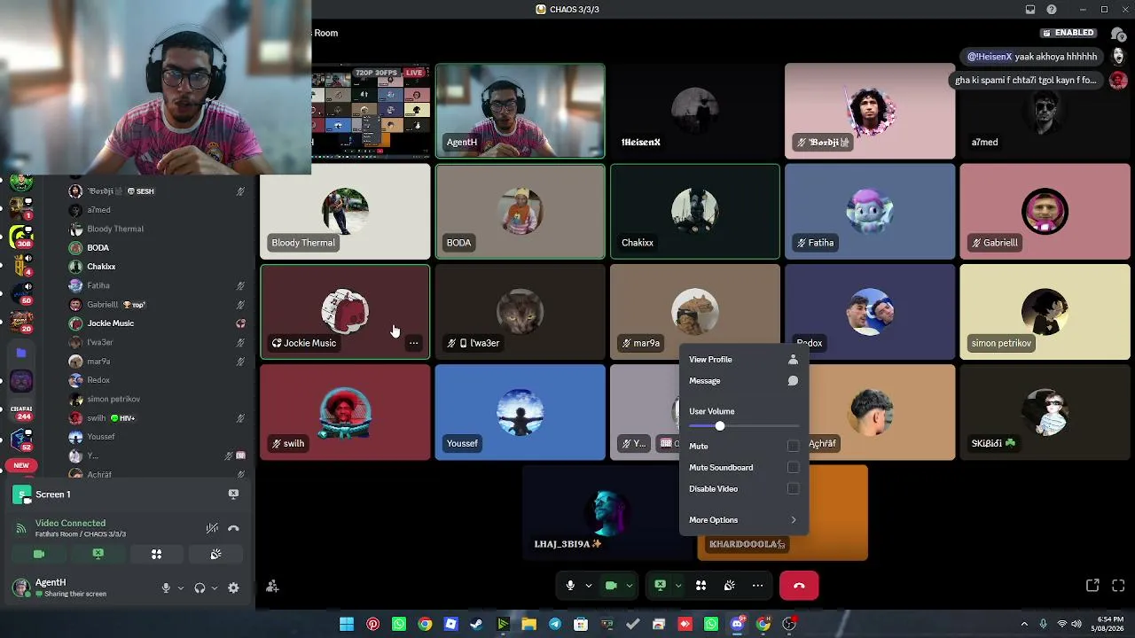
Task: Open the server with 308 notifications
Action: click(21, 237)
